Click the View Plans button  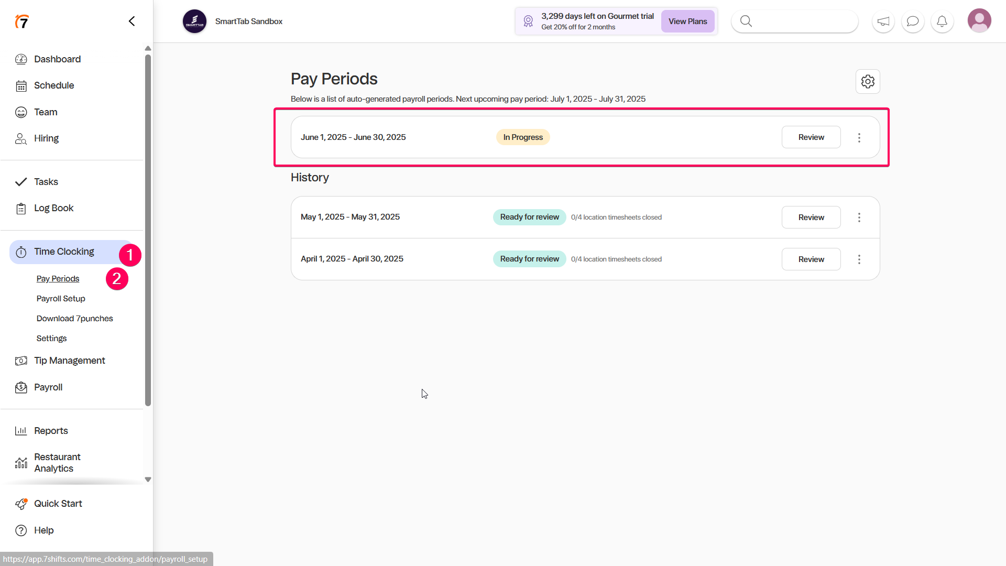coord(687,21)
